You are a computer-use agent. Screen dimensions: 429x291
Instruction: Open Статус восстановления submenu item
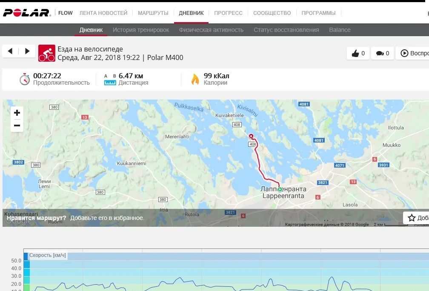pos(286,30)
